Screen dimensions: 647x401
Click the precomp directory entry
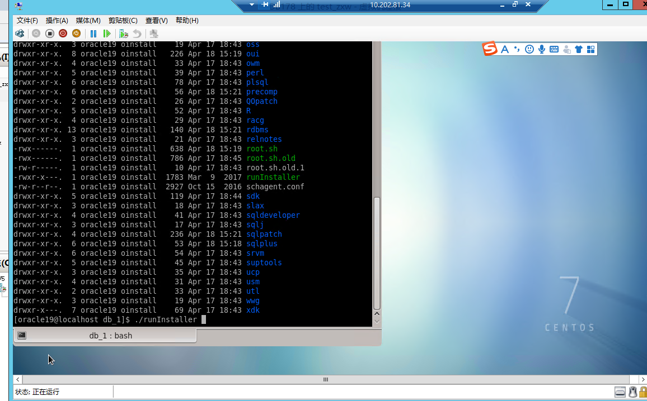pos(262,92)
